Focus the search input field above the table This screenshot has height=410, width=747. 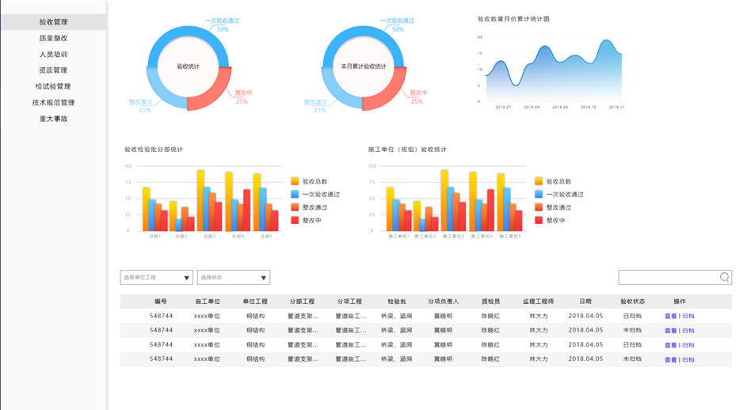675,277
